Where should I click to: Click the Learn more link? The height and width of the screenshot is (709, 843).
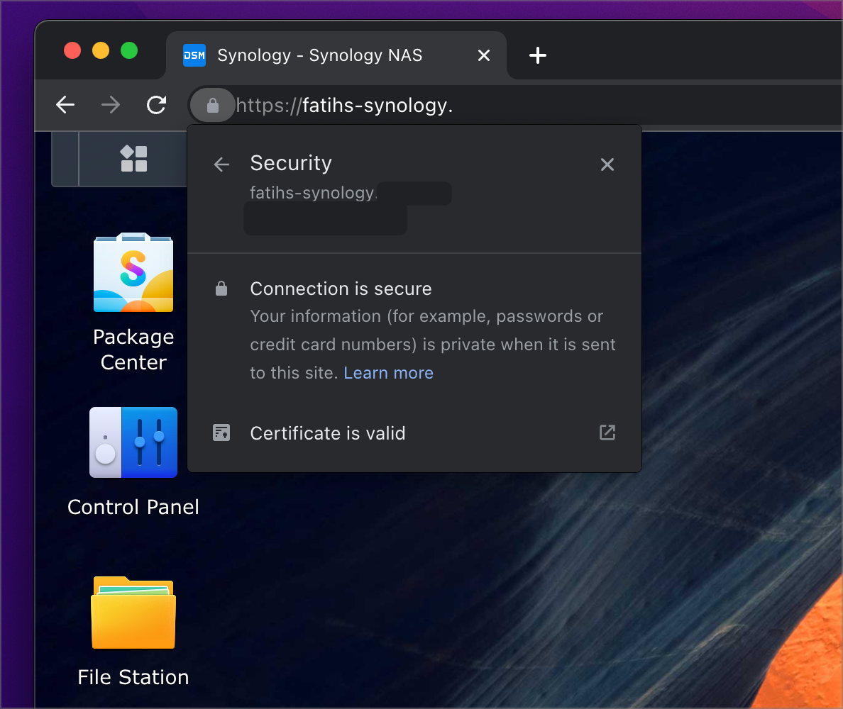pyautogui.click(x=388, y=372)
